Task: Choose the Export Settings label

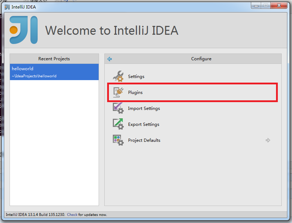Action: [x=143, y=124]
